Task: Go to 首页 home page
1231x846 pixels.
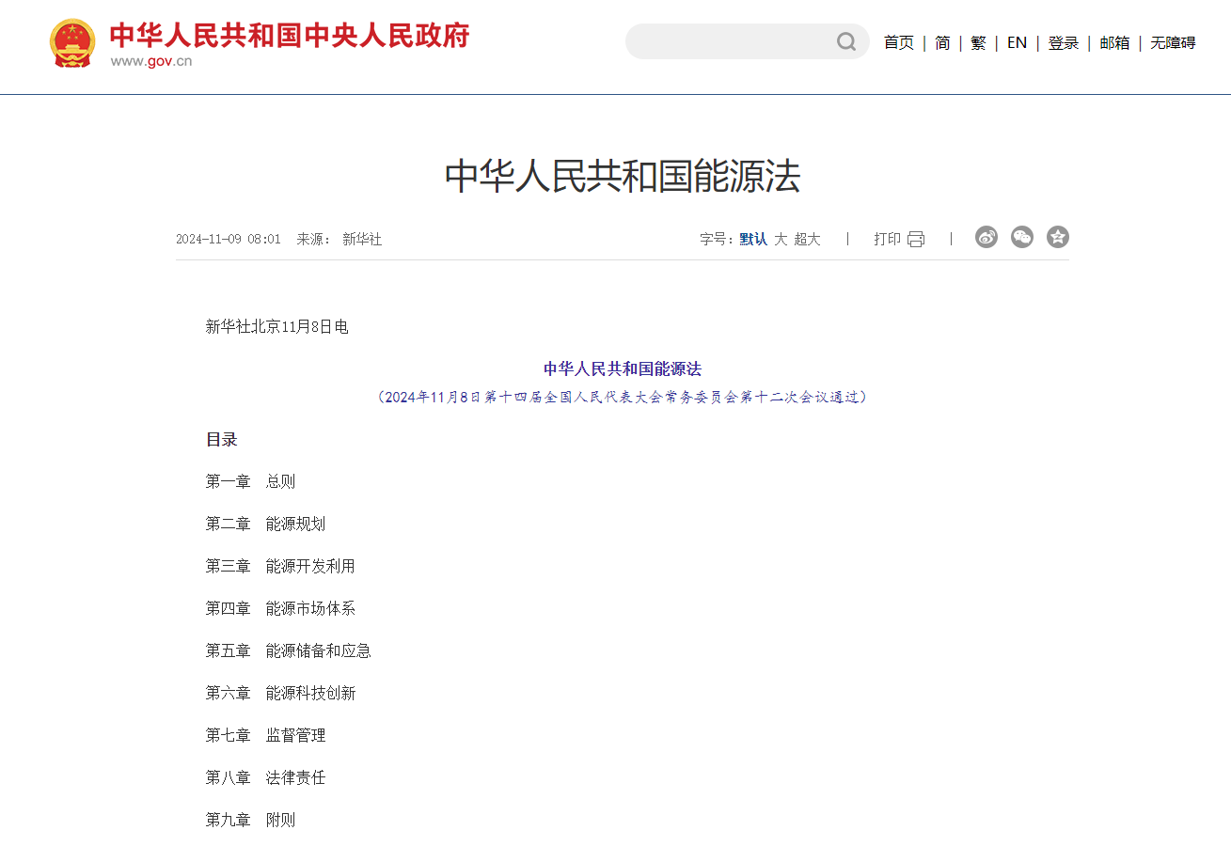Action: pos(898,42)
